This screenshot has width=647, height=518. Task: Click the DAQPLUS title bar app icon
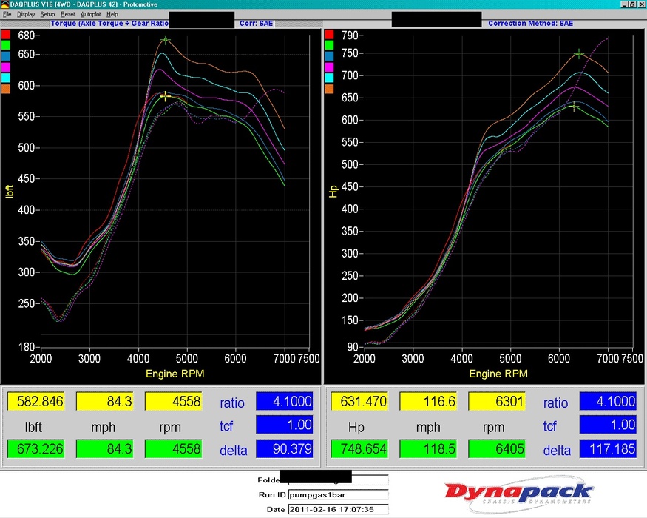click(5, 4)
